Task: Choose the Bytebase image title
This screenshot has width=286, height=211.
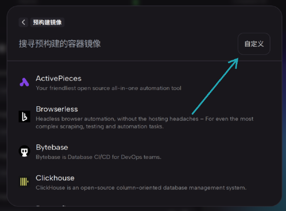Action: [52, 147]
